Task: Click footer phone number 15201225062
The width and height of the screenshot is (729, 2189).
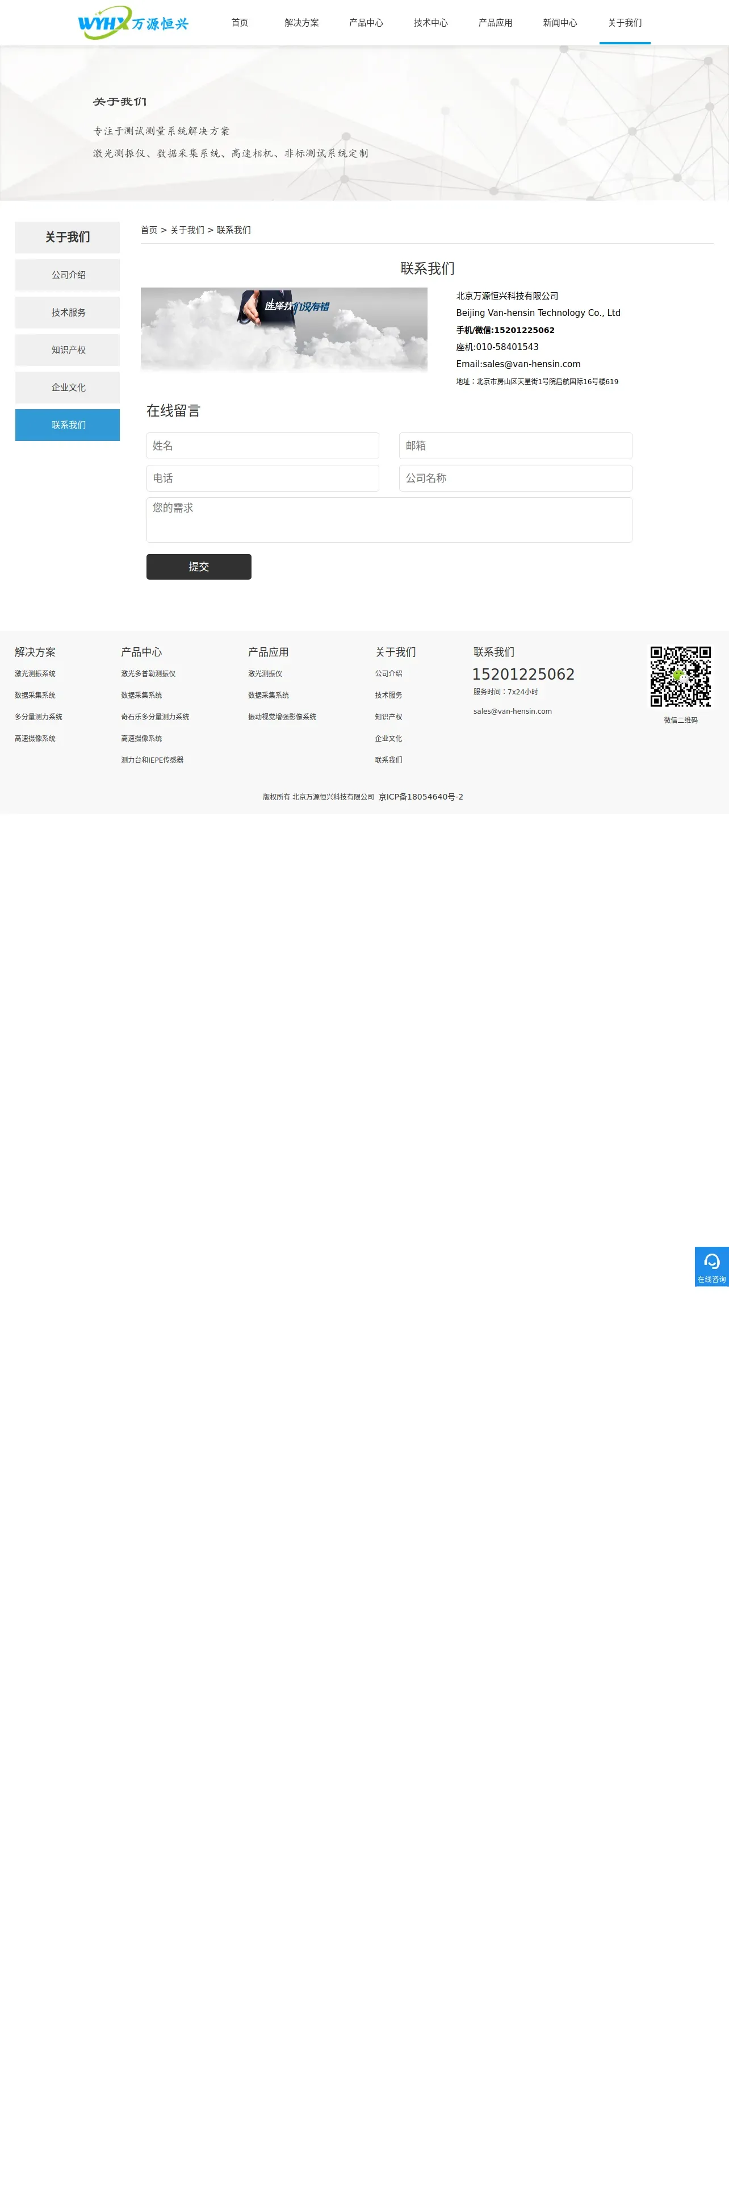Action: (523, 675)
